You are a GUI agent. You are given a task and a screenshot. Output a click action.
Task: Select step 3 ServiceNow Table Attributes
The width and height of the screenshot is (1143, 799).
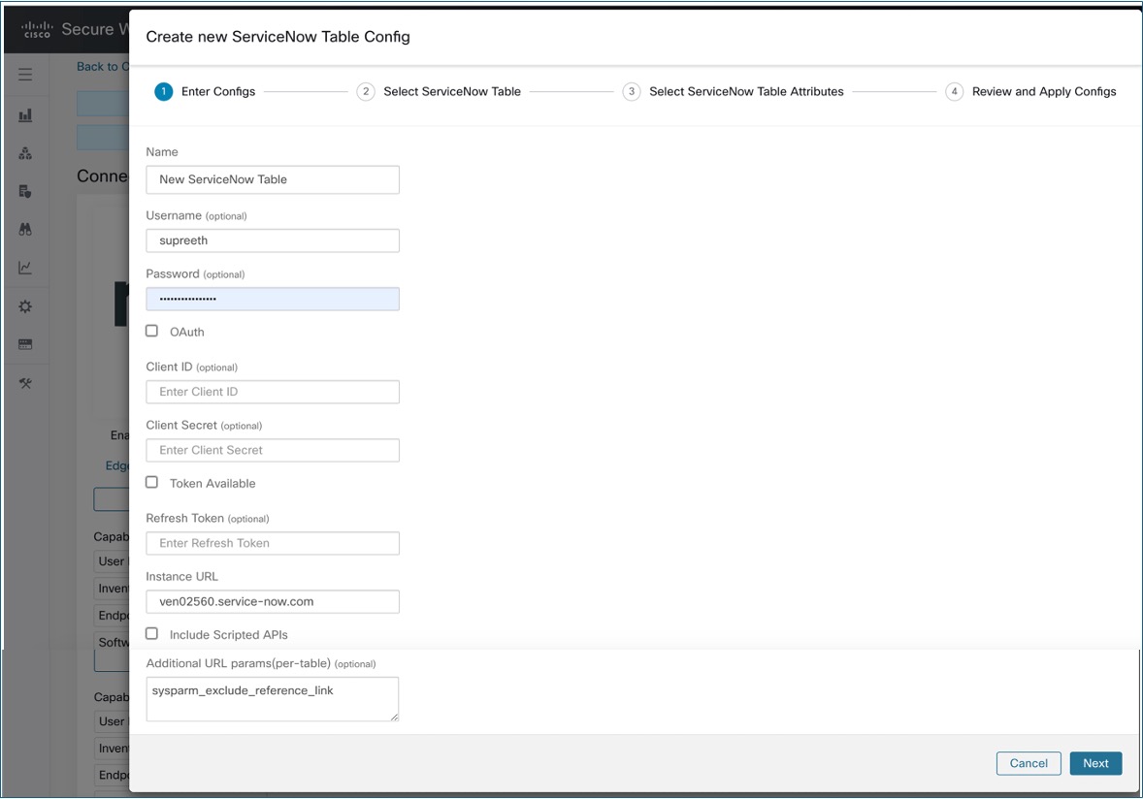(733, 92)
